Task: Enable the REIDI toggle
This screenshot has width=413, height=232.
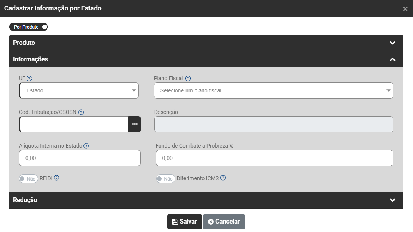Action: (28, 179)
